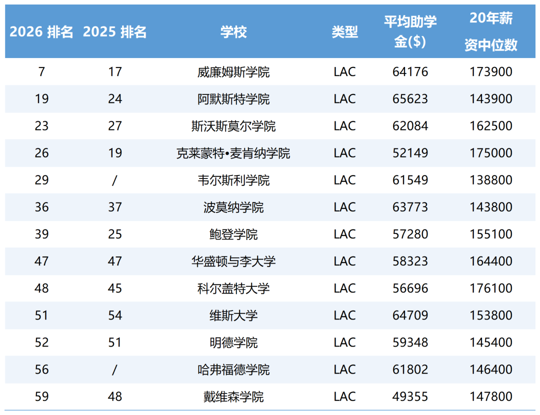
Task: Select the 'LAC' type cell for 戴维森学院
Action: (x=344, y=396)
